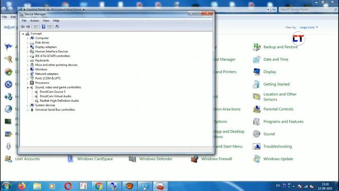The image size is (339, 191).
Task: Open Parental Controls in Control Panel
Action: pyautogui.click(x=278, y=109)
